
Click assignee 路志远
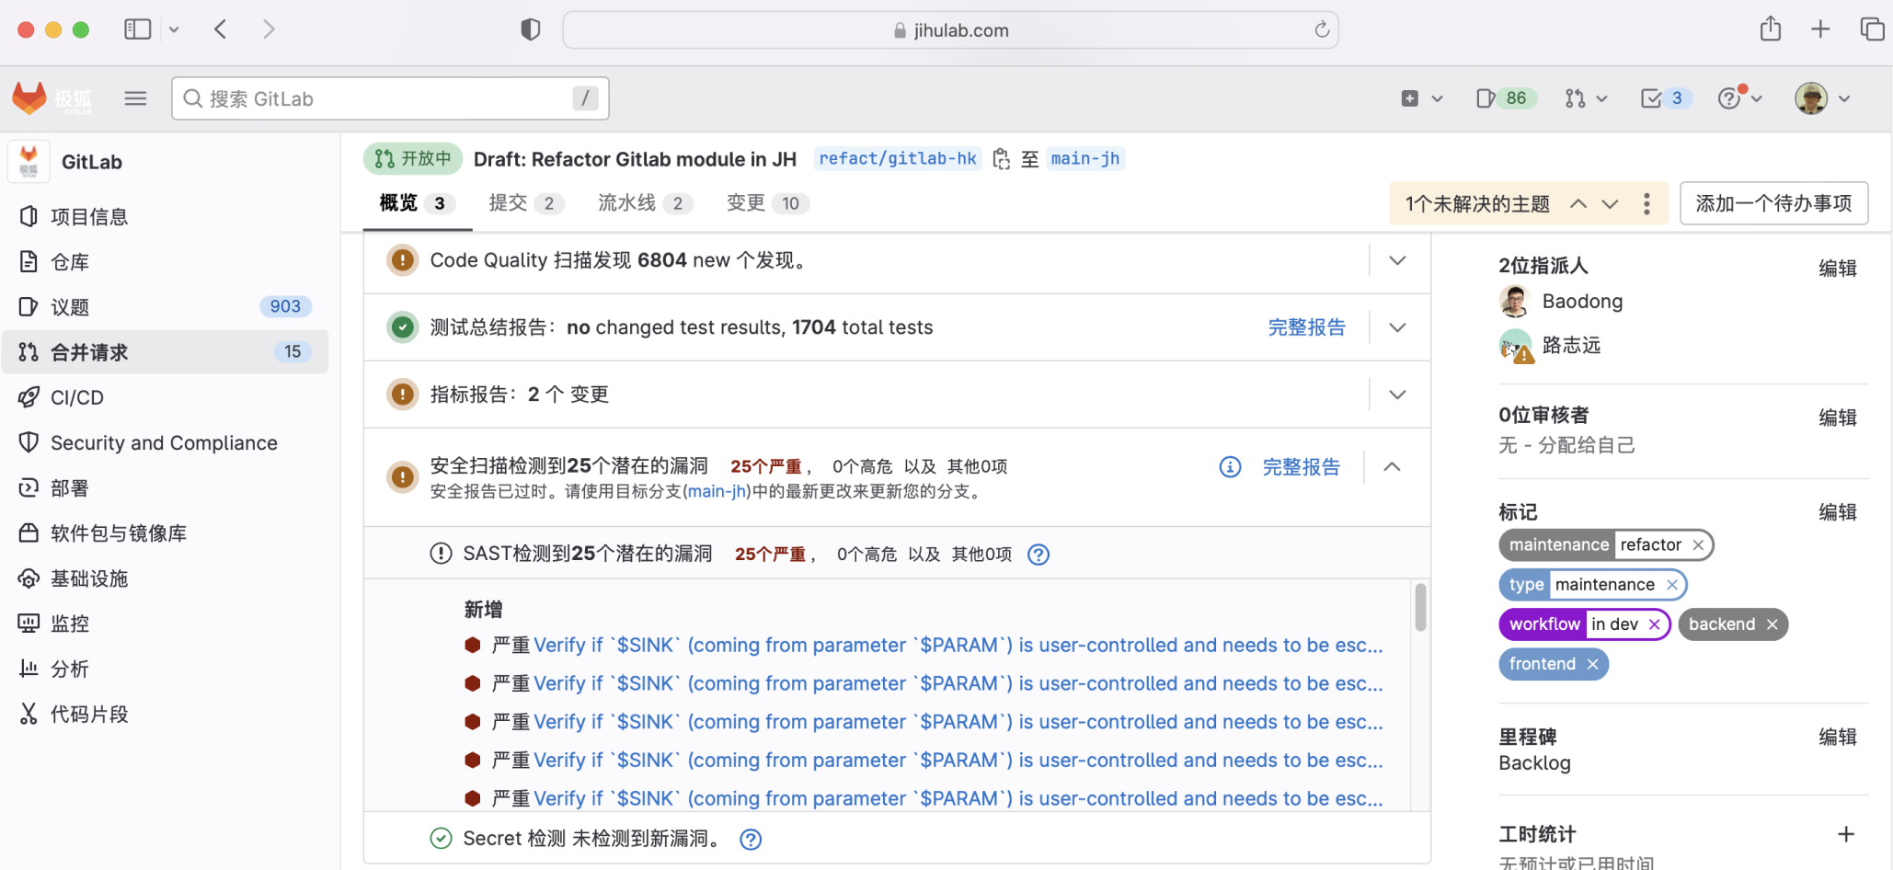[1571, 345]
